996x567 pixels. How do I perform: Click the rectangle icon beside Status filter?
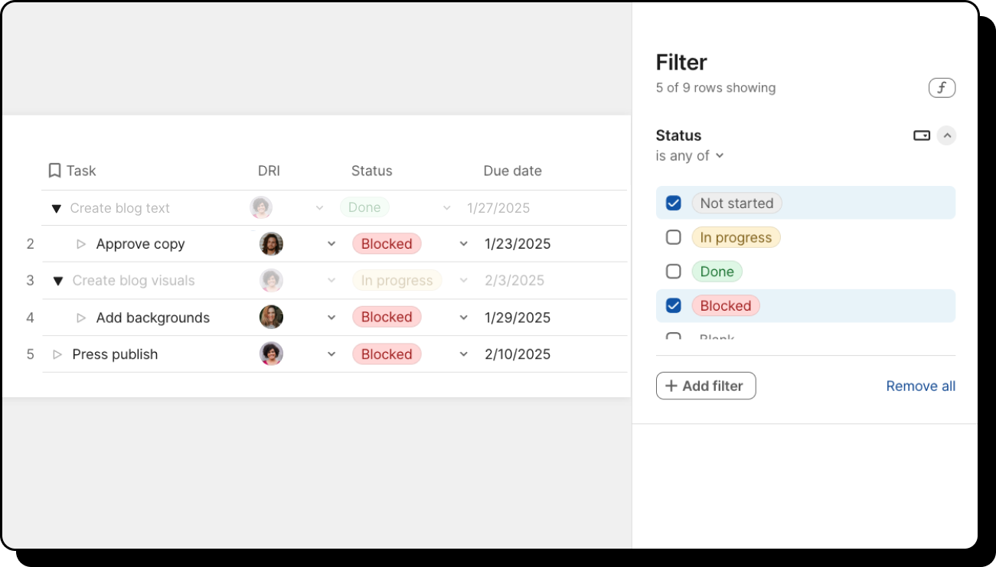[x=922, y=135]
